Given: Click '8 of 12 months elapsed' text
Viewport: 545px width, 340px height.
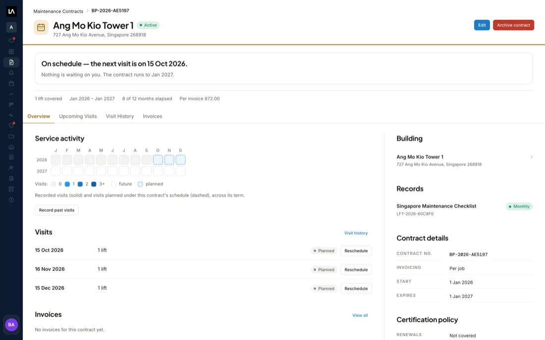Looking at the screenshot, I should pyautogui.click(x=147, y=98).
